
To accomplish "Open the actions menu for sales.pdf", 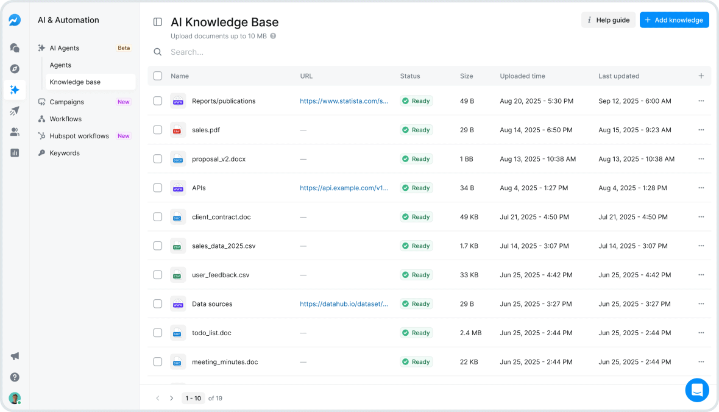I will tap(701, 130).
